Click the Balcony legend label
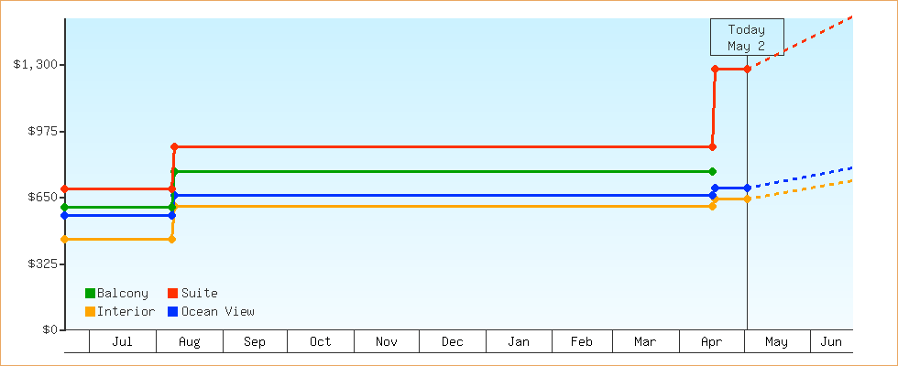898x366 pixels. 123,294
